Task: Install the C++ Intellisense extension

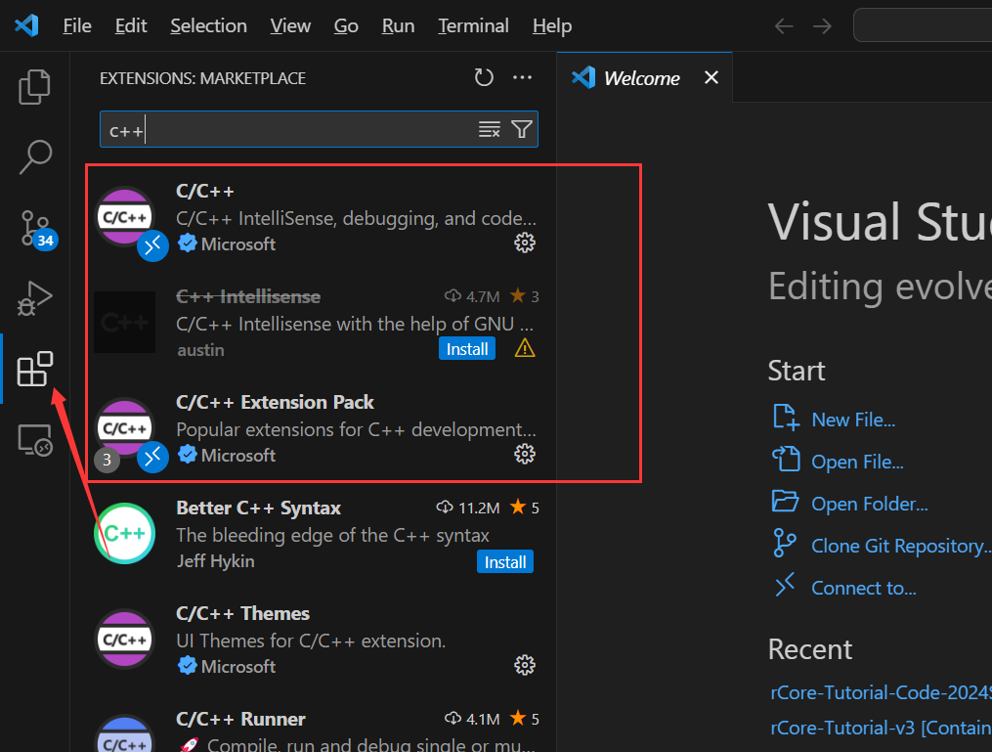Action: tap(467, 349)
